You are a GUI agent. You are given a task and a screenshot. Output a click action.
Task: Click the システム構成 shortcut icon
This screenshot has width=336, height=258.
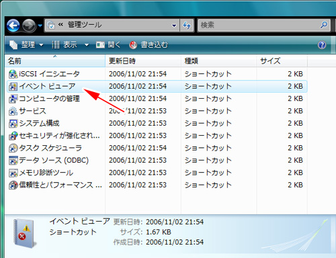coord(13,124)
